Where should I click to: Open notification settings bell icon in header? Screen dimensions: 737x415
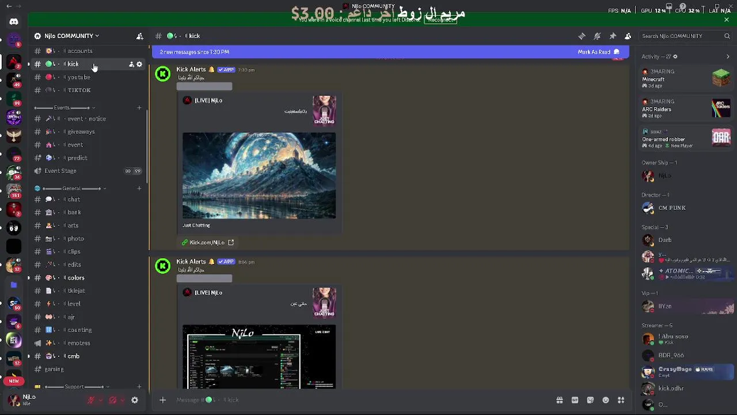point(597,36)
